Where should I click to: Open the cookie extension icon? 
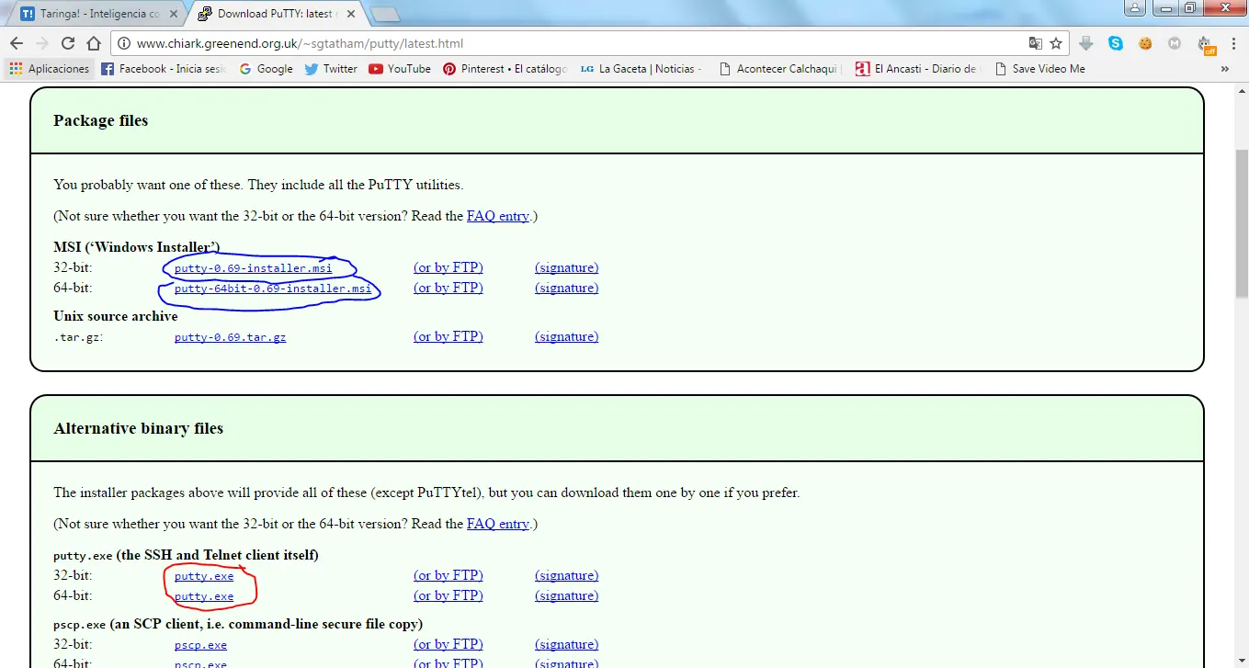1145,43
